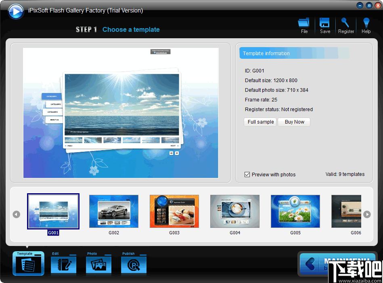The image size is (383, 283).
Task: Select the G006 interior template thumbnail
Action: pyautogui.click(x=346, y=211)
